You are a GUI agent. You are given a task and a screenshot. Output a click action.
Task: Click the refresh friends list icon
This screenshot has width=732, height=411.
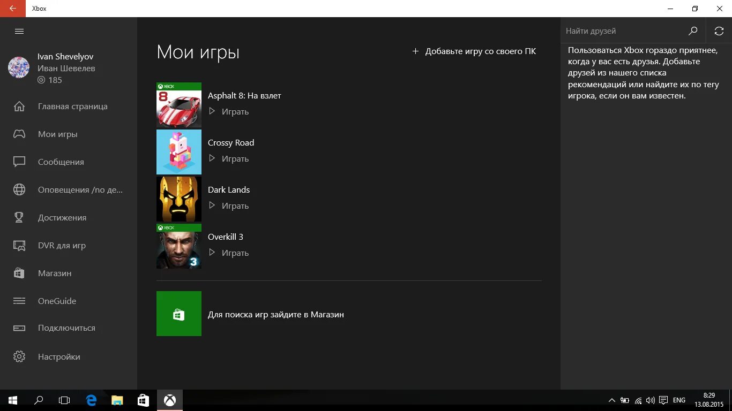click(719, 32)
